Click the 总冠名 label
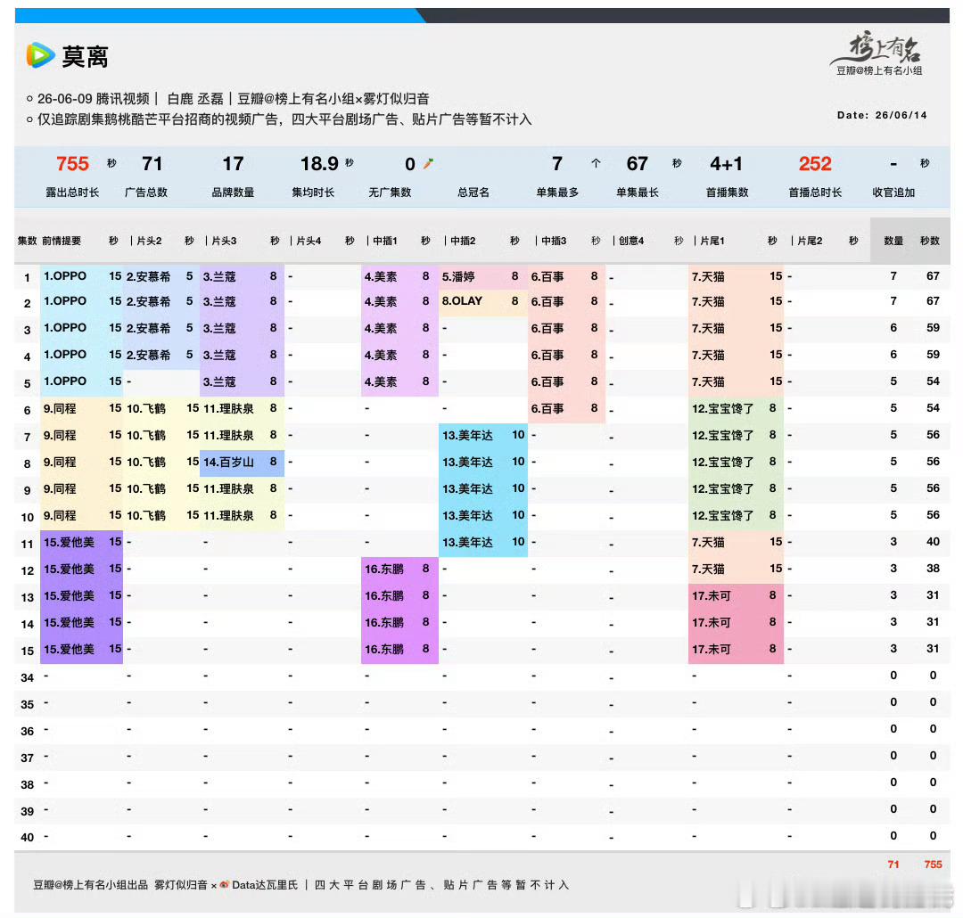 coord(473,193)
